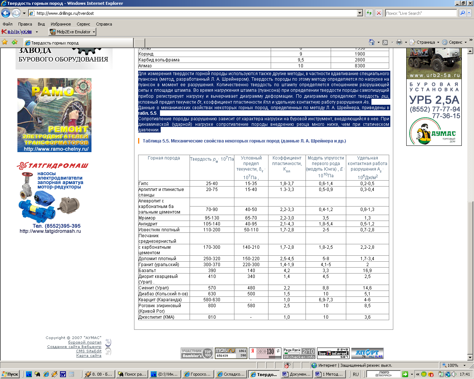
Task: Expand the Midp2Exe Emulator dropdown arrow
Action: (94, 32)
